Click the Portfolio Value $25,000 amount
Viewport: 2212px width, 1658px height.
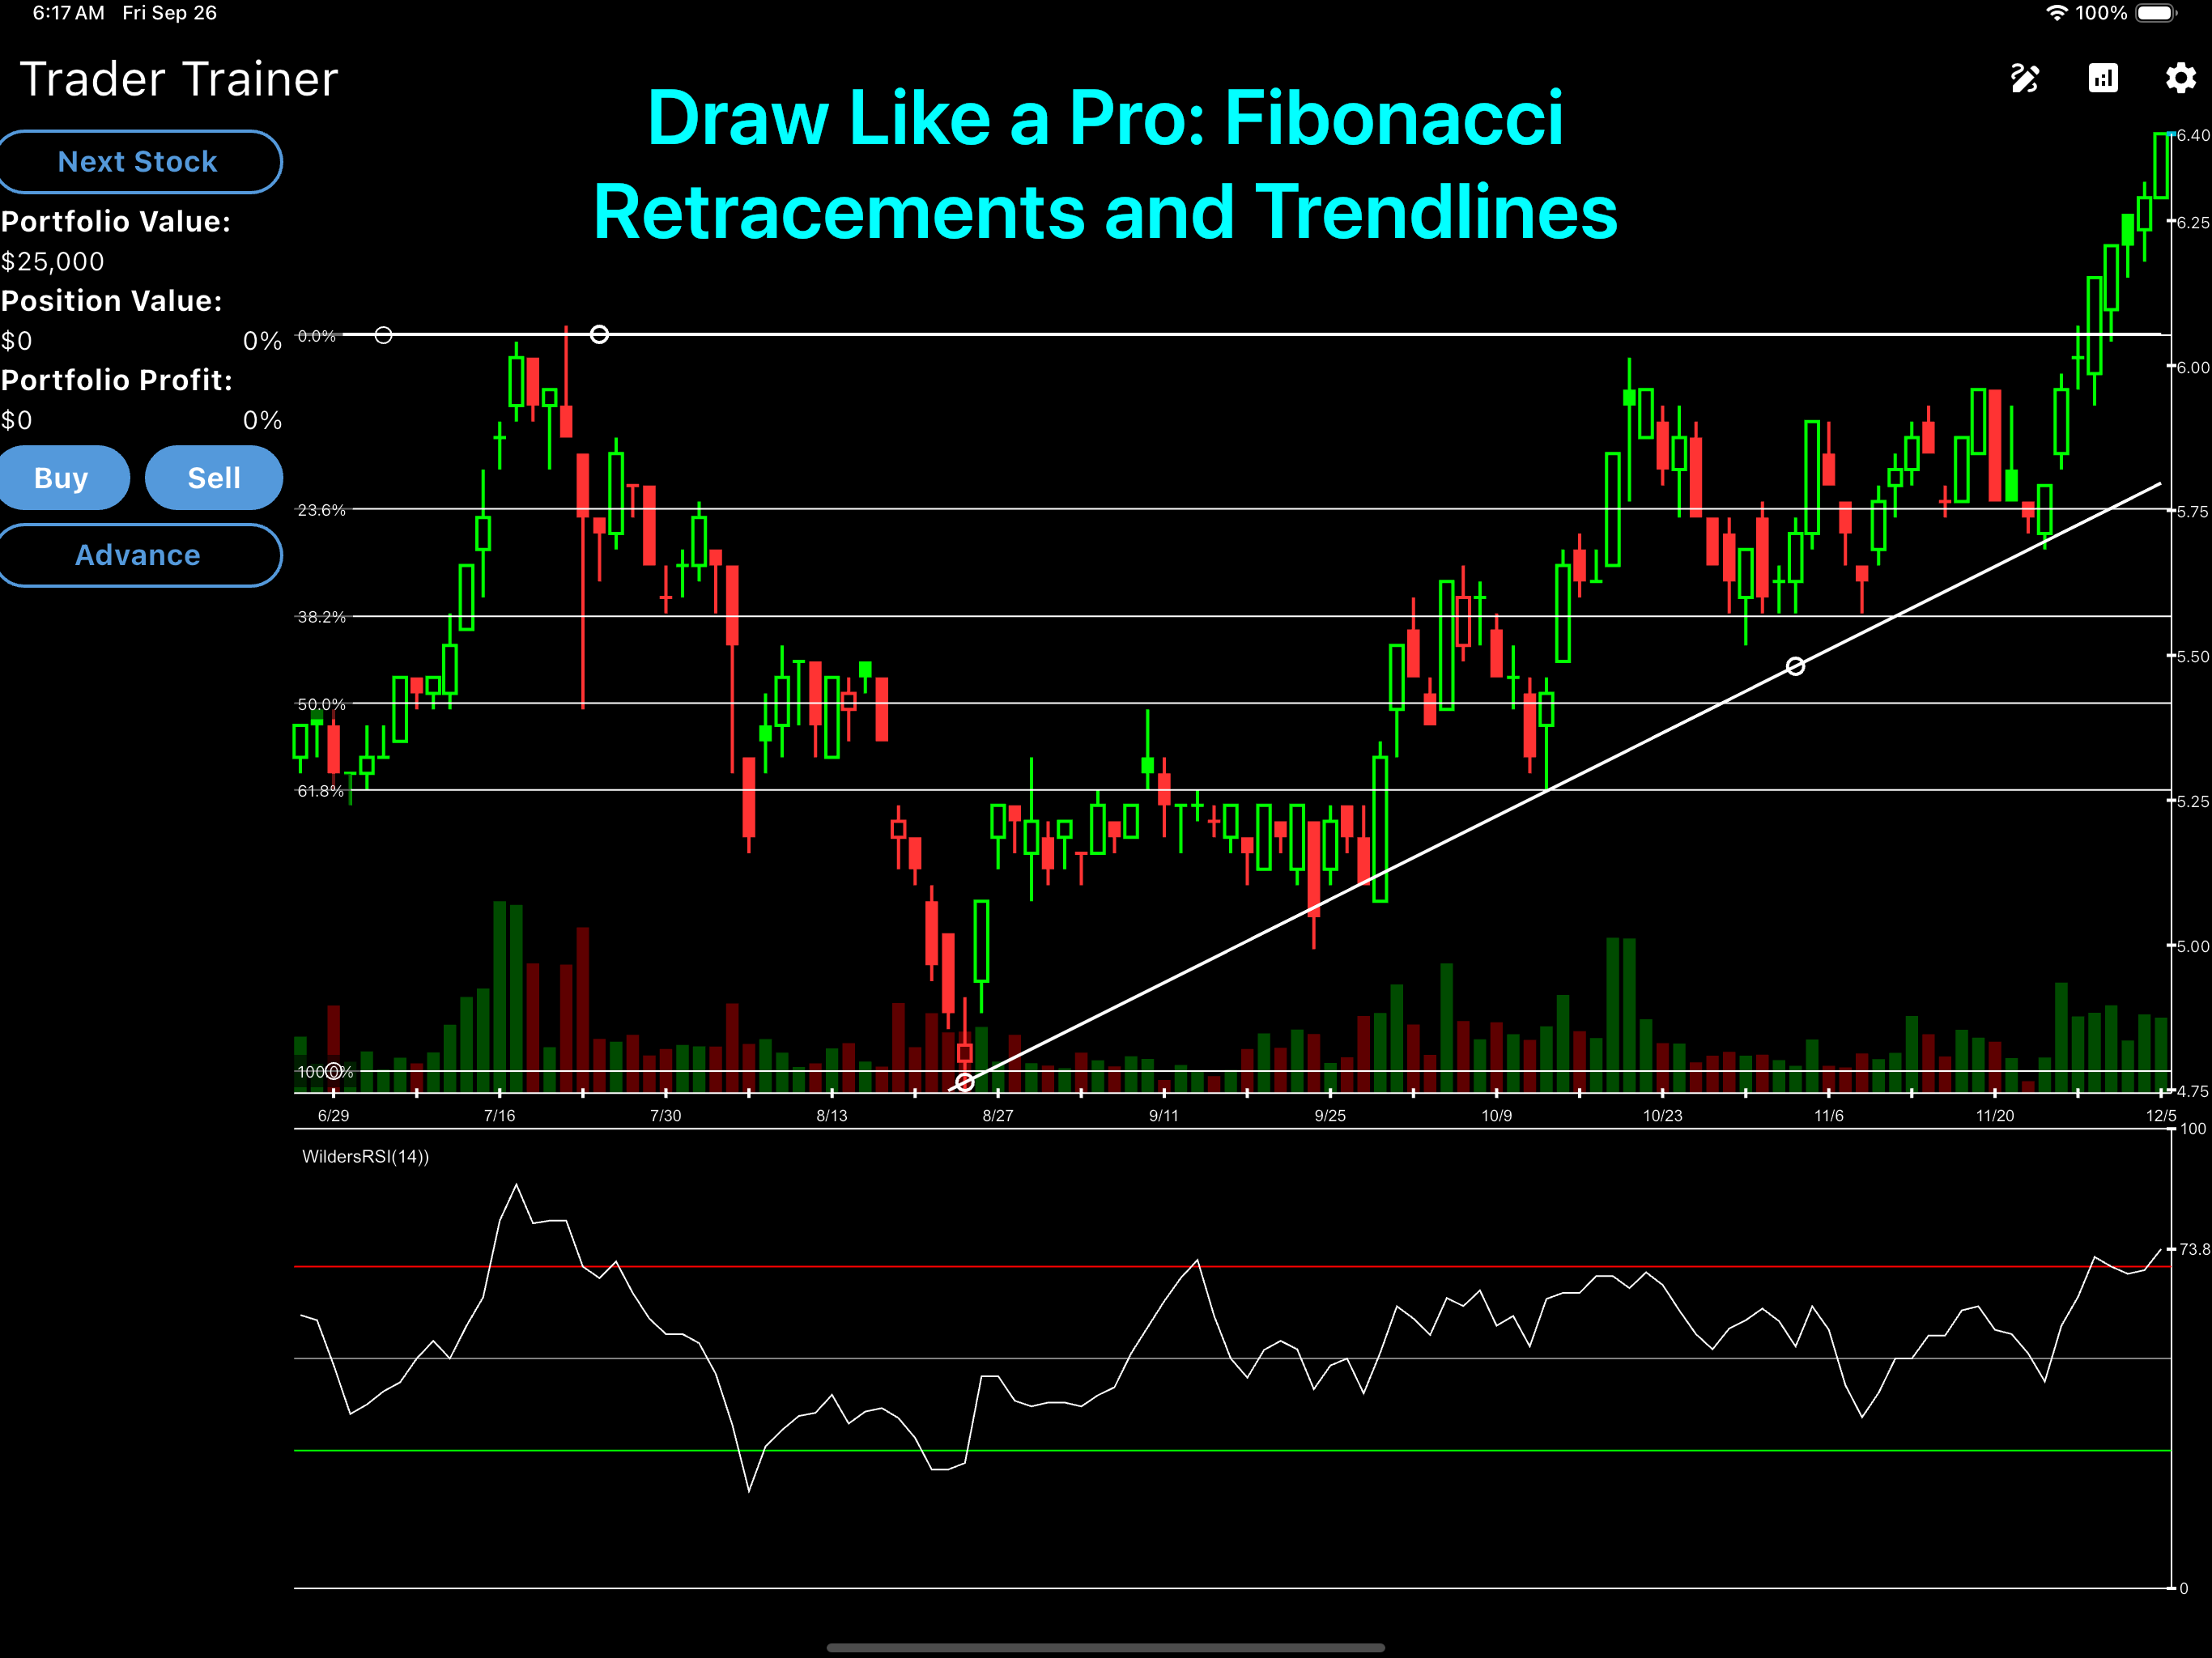click(52, 262)
